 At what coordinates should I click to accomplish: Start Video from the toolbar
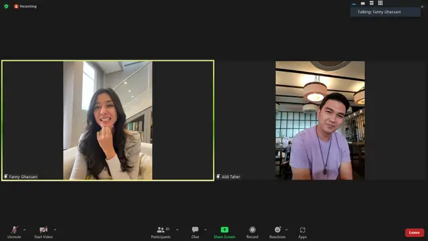pos(43,232)
